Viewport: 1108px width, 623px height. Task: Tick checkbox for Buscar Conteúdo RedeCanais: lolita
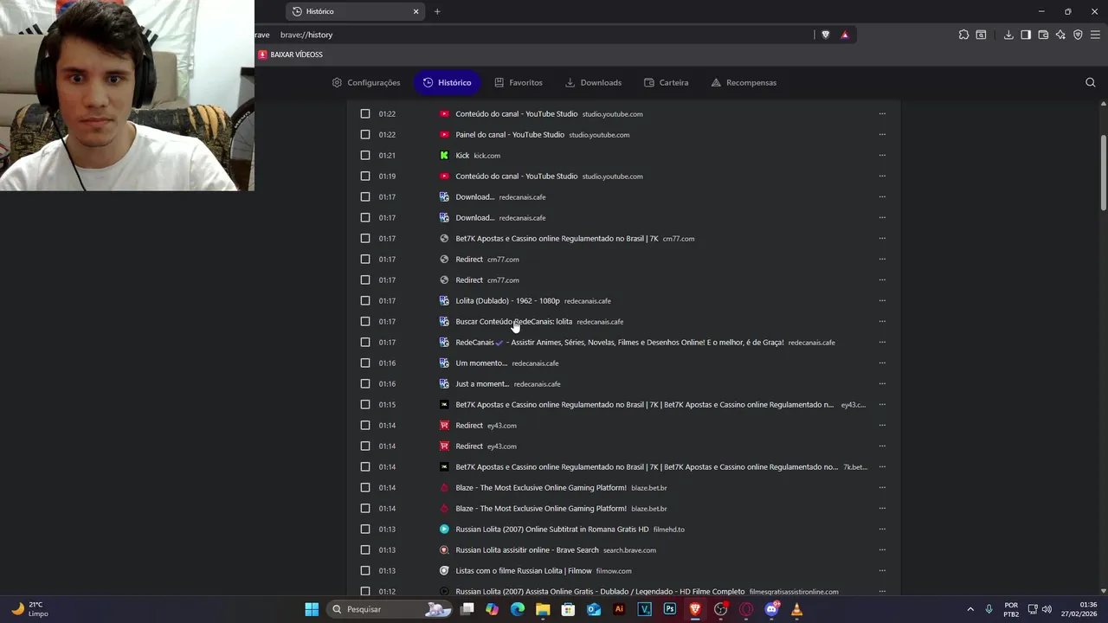pos(365,322)
